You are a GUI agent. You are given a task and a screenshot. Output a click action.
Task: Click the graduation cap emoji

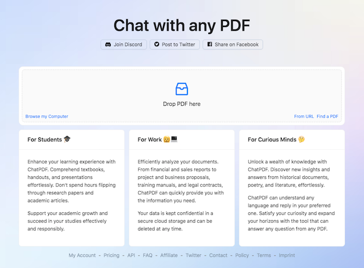pyautogui.click(x=67, y=139)
